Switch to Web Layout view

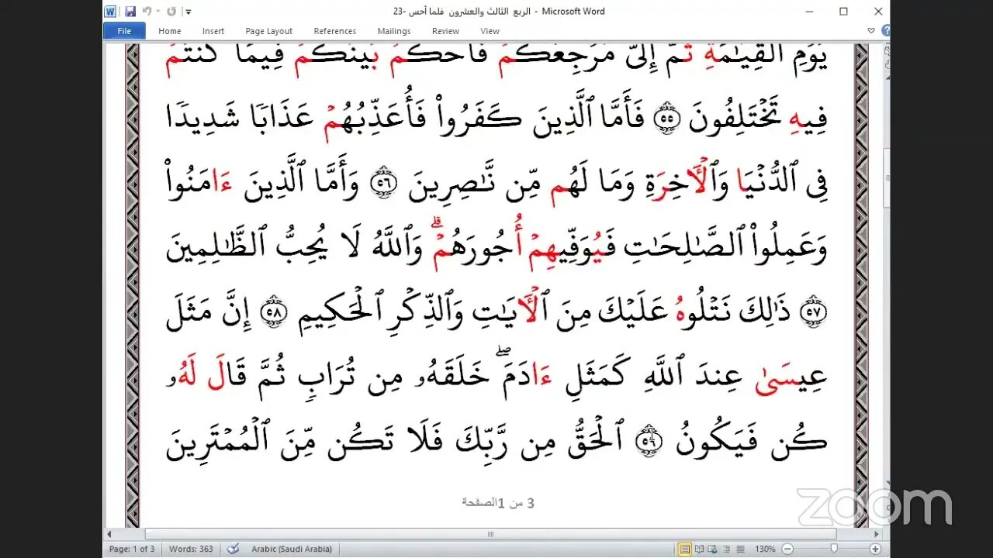(x=713, y=549)
